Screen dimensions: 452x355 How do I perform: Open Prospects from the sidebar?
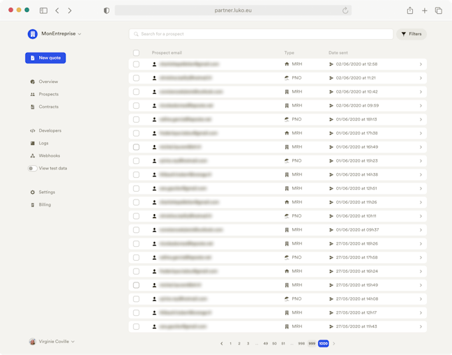click(x=48, y=94)
